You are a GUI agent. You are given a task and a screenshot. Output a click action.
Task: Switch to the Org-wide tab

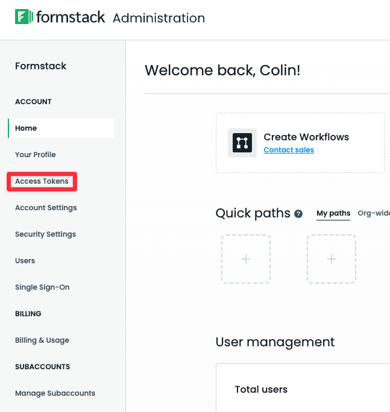click(x=374, y=213)
